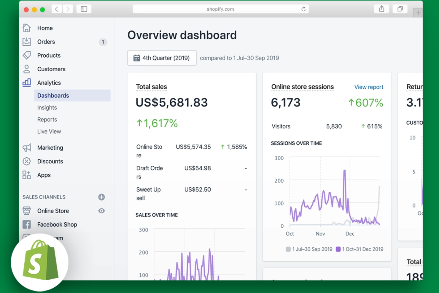Click the back navigation chevron
439x293 pixels.
(57, 9)
